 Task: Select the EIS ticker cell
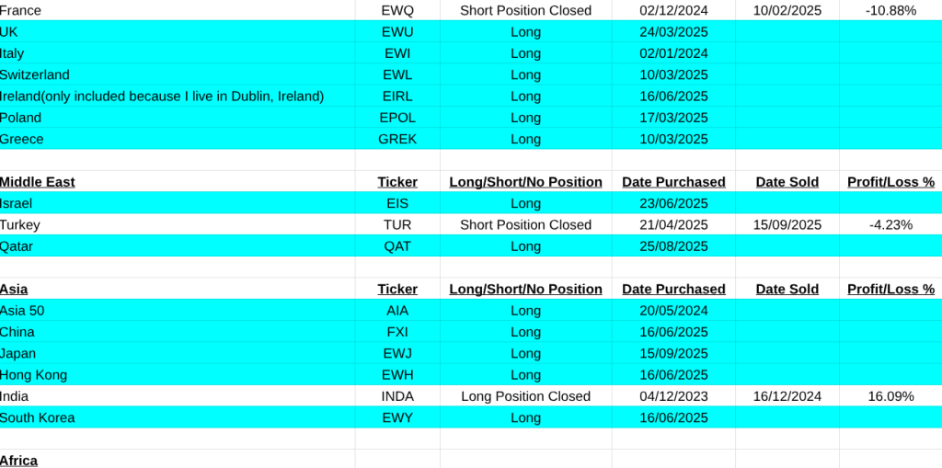[397, 203]
